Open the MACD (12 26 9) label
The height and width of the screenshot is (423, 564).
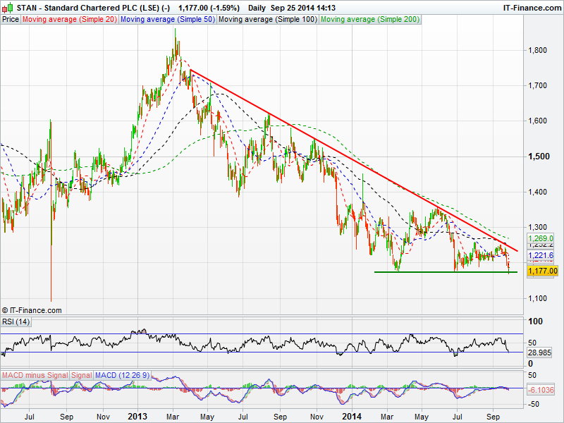coord(121,375)
